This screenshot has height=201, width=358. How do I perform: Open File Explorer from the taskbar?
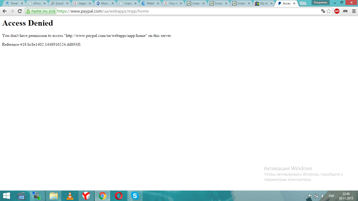click(x=54, y=196)
